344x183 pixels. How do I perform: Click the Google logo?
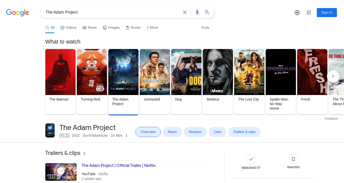pos(17,13)
